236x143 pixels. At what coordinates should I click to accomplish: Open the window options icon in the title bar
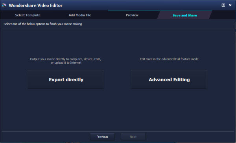[223, 5]
